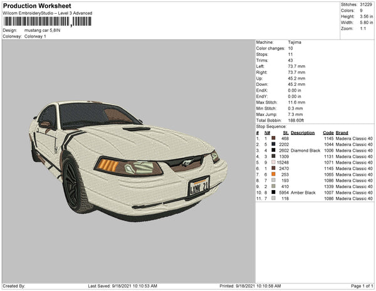Image resolution: width=376 pixels, height=291 pixels.
Task: Click the 'EndY:' label
Action: click(x=262, y=97)
